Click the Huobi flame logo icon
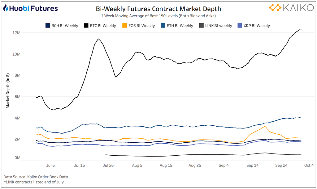Viewport: 317px width, 189px height. coord(5,8)
